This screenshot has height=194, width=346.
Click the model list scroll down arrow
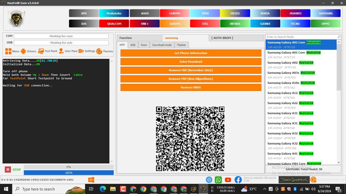click(x=339, y=163)
